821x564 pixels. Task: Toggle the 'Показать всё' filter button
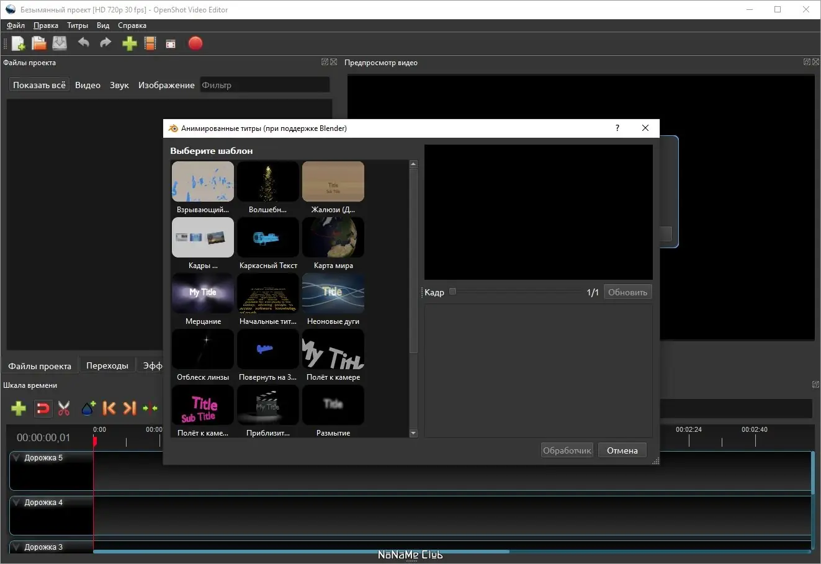point(39,85)
